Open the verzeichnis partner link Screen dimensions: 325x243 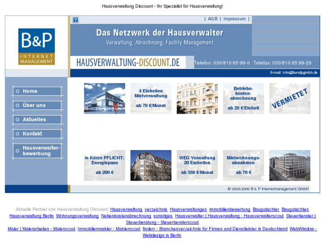click(x=156, y=210)
